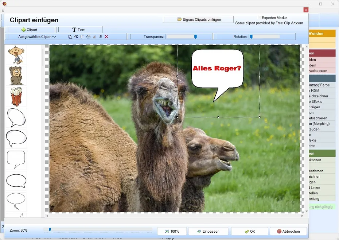339x240 pixels.
Task: Choose the rectangular speech bubble clipart
Action: [x=16, y=160]
